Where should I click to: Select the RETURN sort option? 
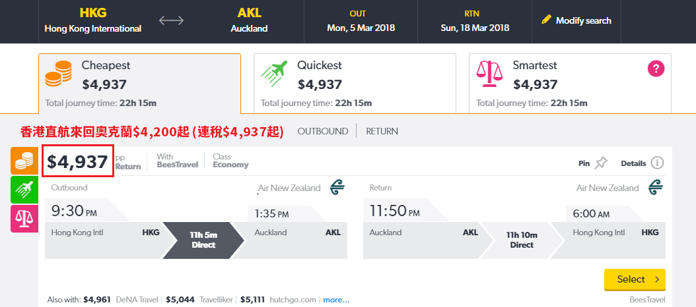(382, 131)
